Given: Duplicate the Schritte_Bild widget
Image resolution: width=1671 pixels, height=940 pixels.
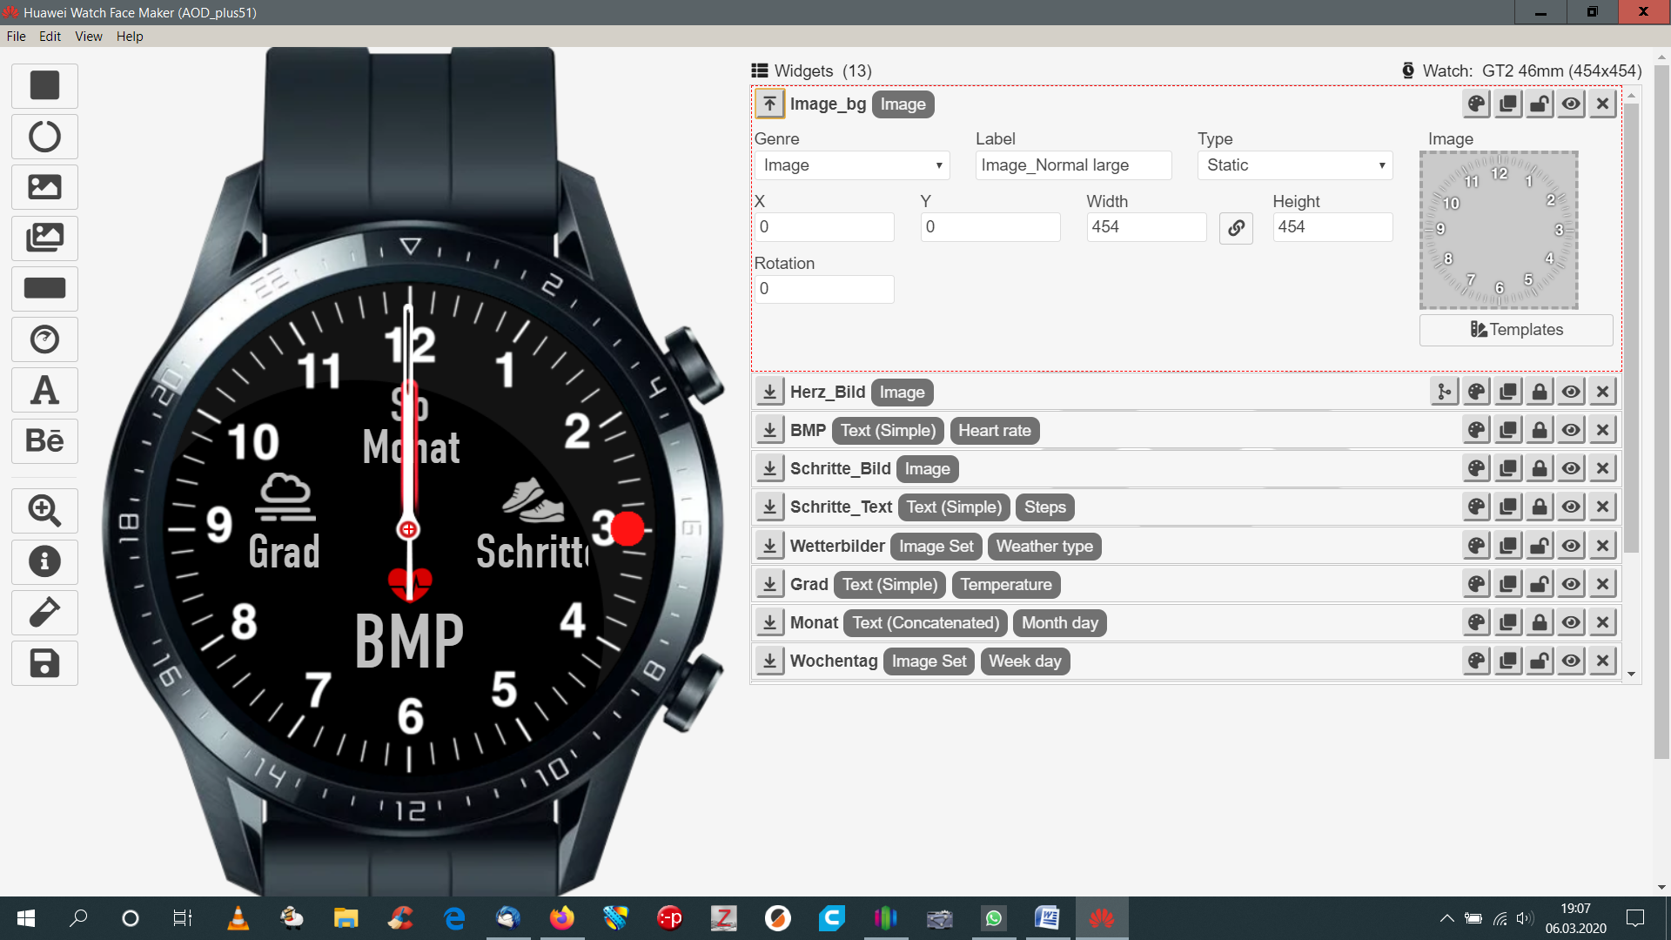Looking at the screenshot, I should tap(1508, 468).
